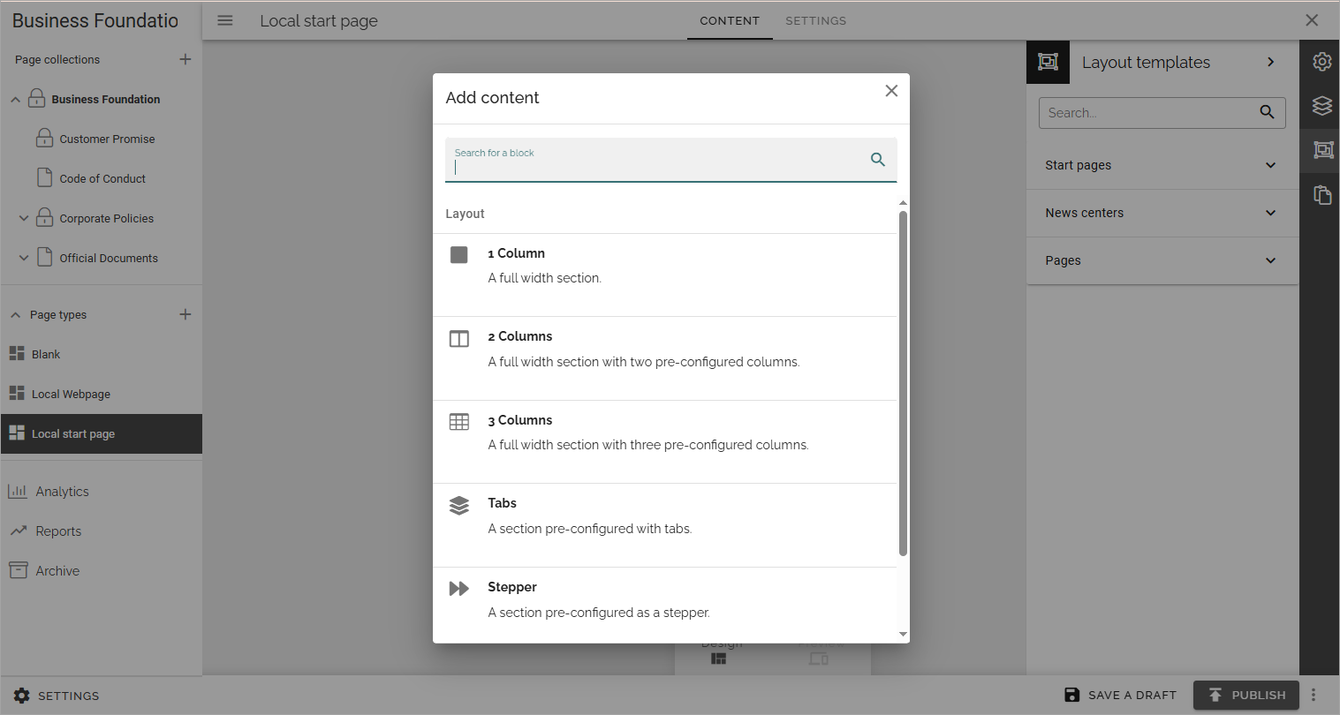Select the Tabs layers icon
1340x715 pixels.
pyautogui.click(x=459, y=506)
